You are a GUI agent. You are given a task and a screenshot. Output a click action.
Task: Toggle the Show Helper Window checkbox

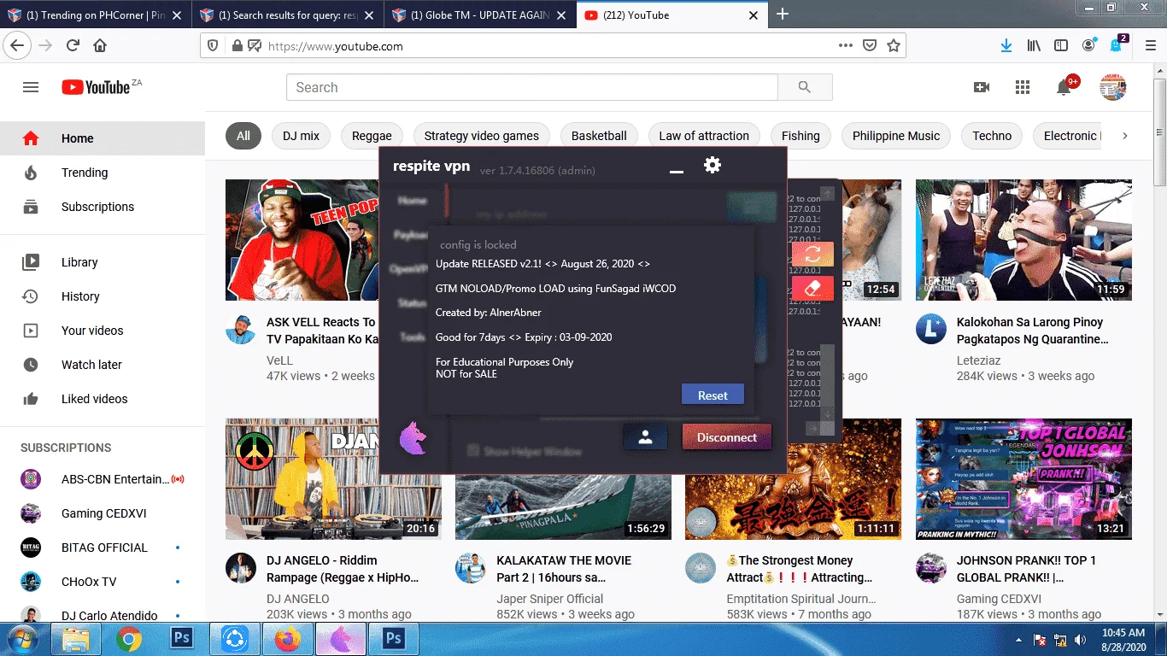pyautogui.click(x=472, y=450)
